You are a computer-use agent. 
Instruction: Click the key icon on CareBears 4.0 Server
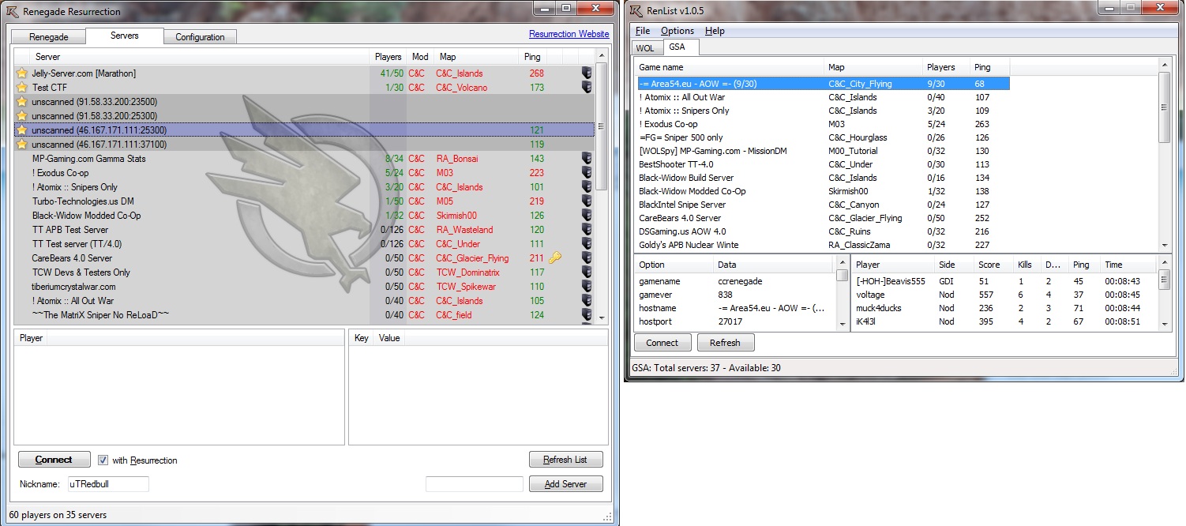[x=554, y=258]
